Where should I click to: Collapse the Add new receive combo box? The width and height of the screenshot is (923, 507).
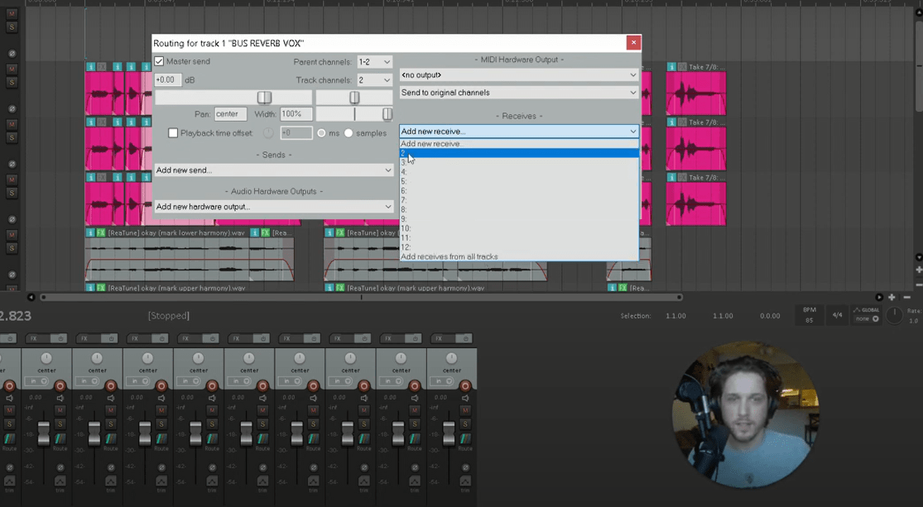pos(518,132)
